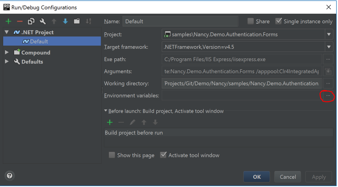Click the Working directory text field
The height and width of the screenshot is (187, 338).
click(241, 83)
